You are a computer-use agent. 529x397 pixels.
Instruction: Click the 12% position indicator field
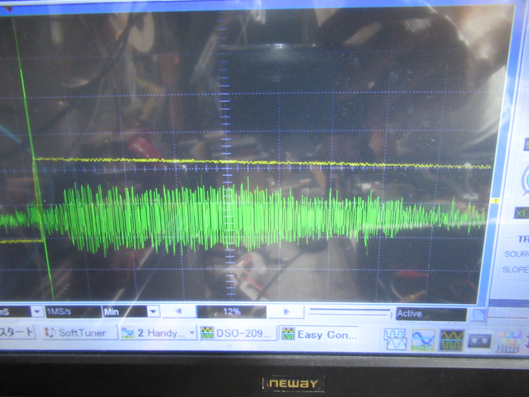click(x=231, y=312)
